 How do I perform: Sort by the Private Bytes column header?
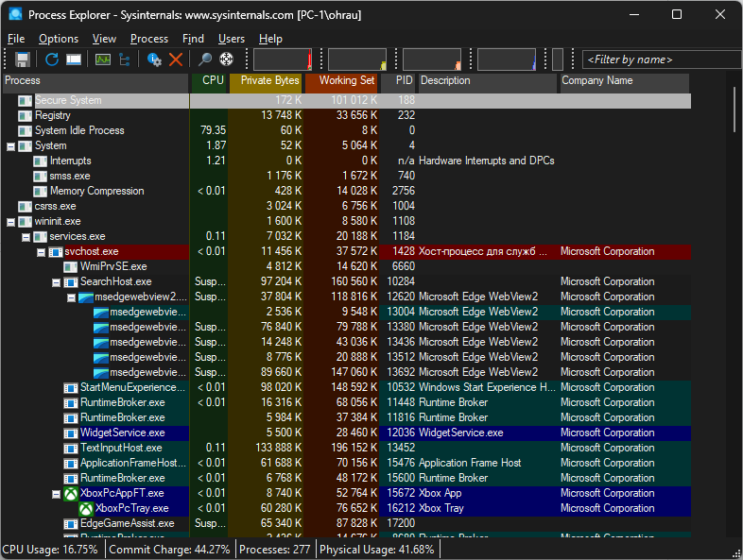[x=268, y=81]
